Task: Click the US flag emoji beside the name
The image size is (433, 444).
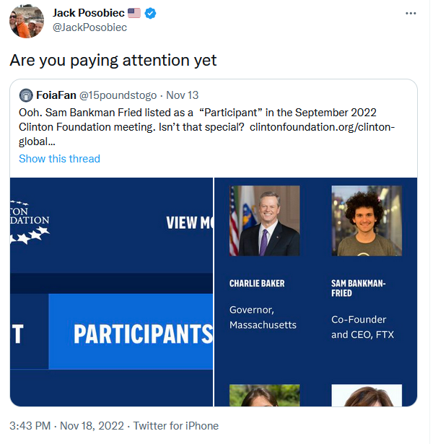Action: click(x=134, y=13)
